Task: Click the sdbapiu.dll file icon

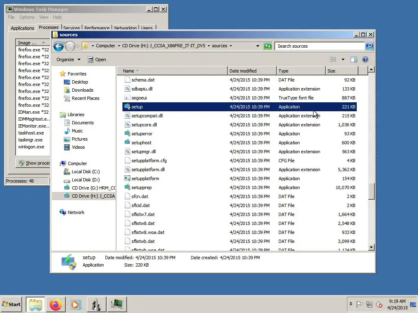Action: (127, 88)
